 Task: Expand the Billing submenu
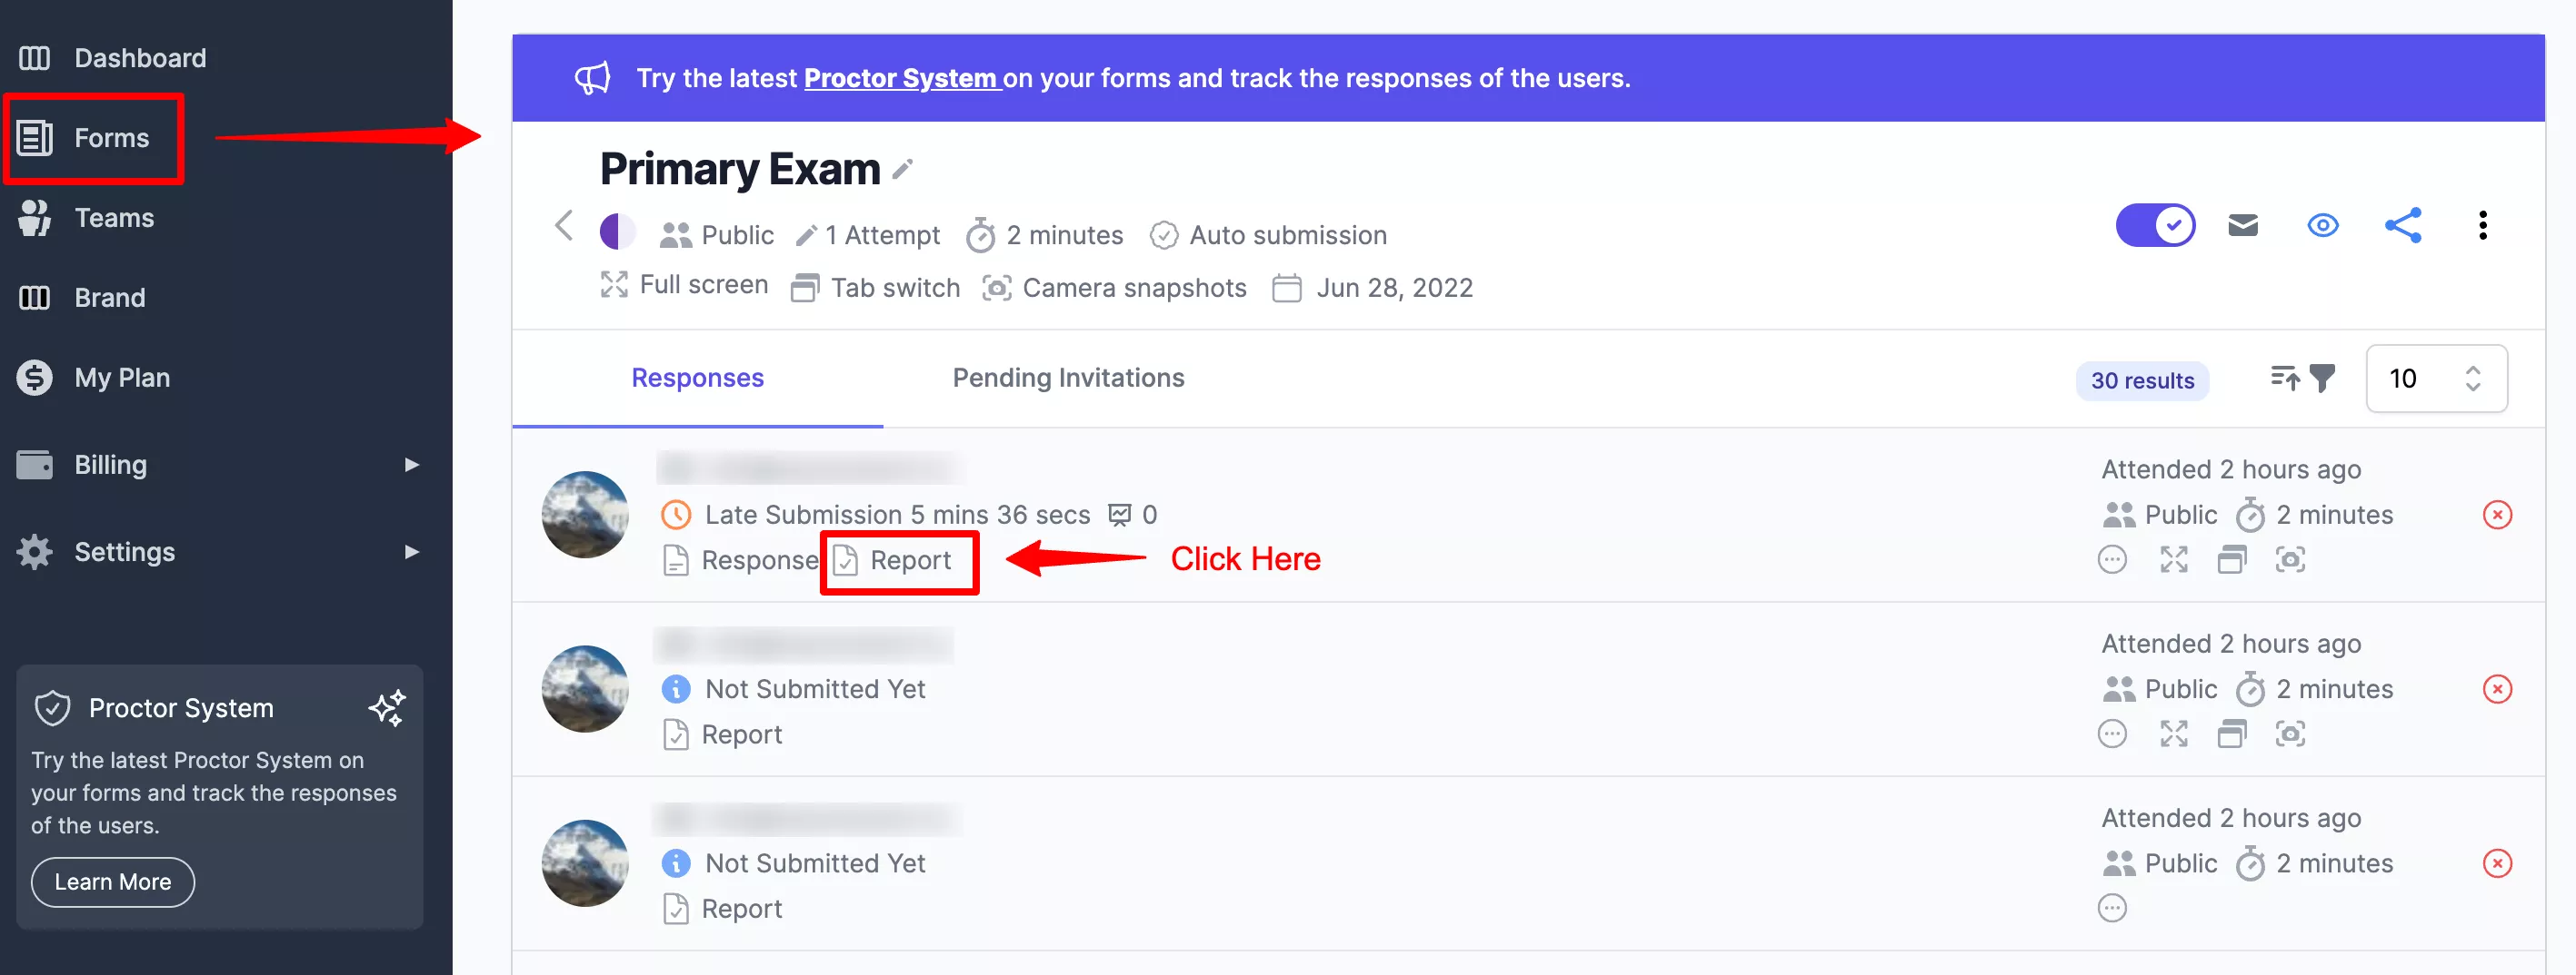tap(411, 466)
